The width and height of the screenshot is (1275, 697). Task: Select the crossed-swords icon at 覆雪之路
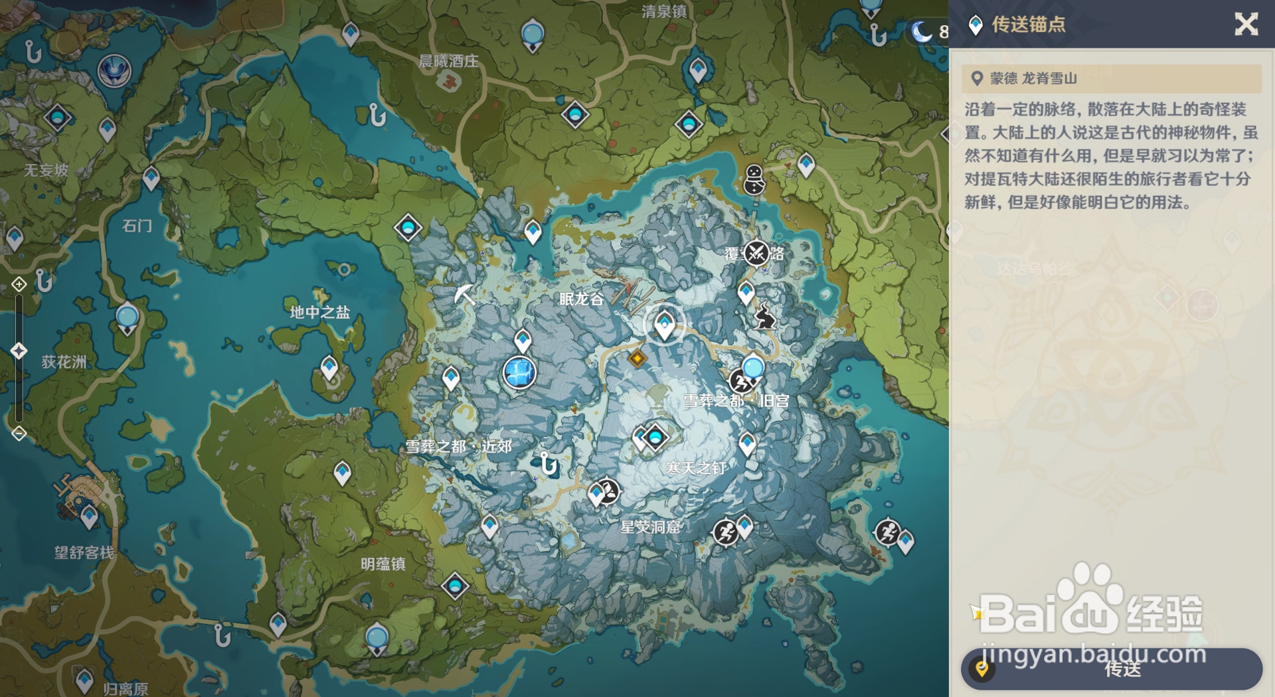click(756, 253)
